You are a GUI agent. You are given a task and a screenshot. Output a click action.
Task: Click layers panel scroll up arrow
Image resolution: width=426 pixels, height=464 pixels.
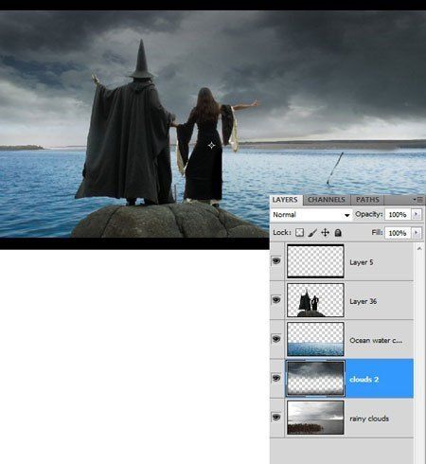[419, 249]
